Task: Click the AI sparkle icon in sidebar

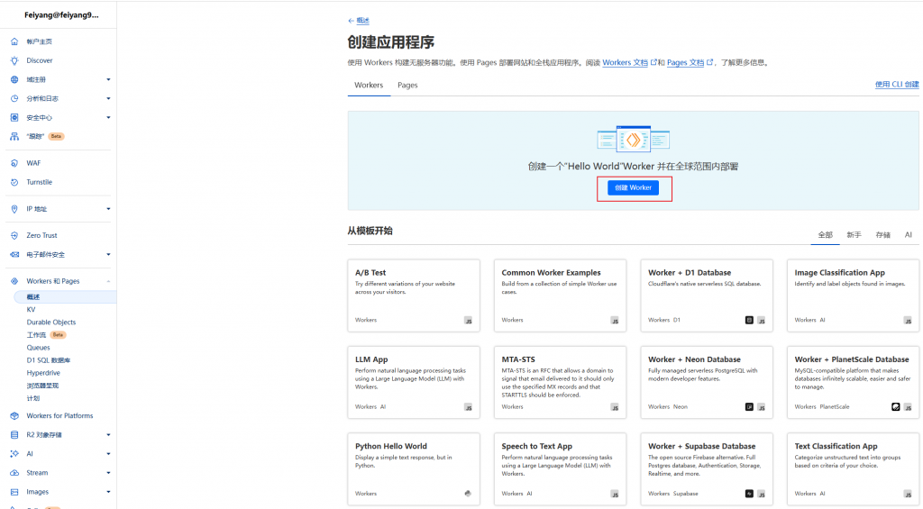Action: pos(14,454)
